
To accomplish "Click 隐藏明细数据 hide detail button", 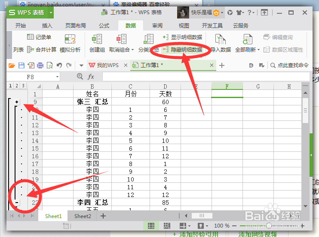I will click(x=182, y=50).
